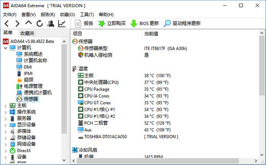Screen dimensions: 266x165
Task: Click the 温度 thermometer group header
Action: click(80, 69)
